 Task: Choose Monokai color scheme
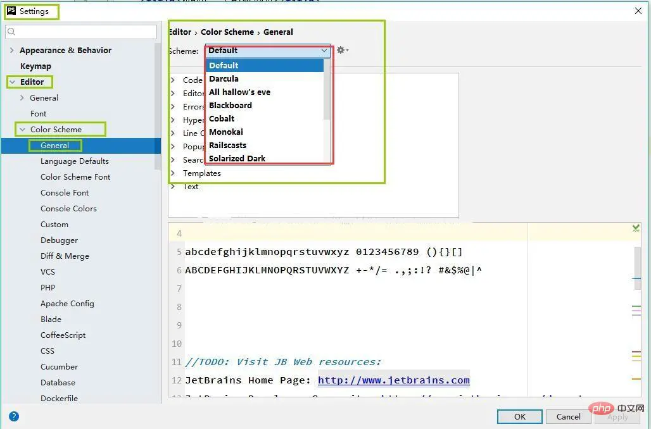[225, 132]
